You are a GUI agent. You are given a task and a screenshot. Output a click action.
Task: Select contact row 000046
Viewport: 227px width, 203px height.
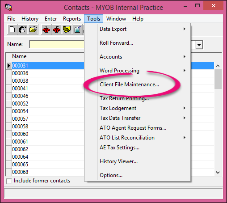pos(48,96)
